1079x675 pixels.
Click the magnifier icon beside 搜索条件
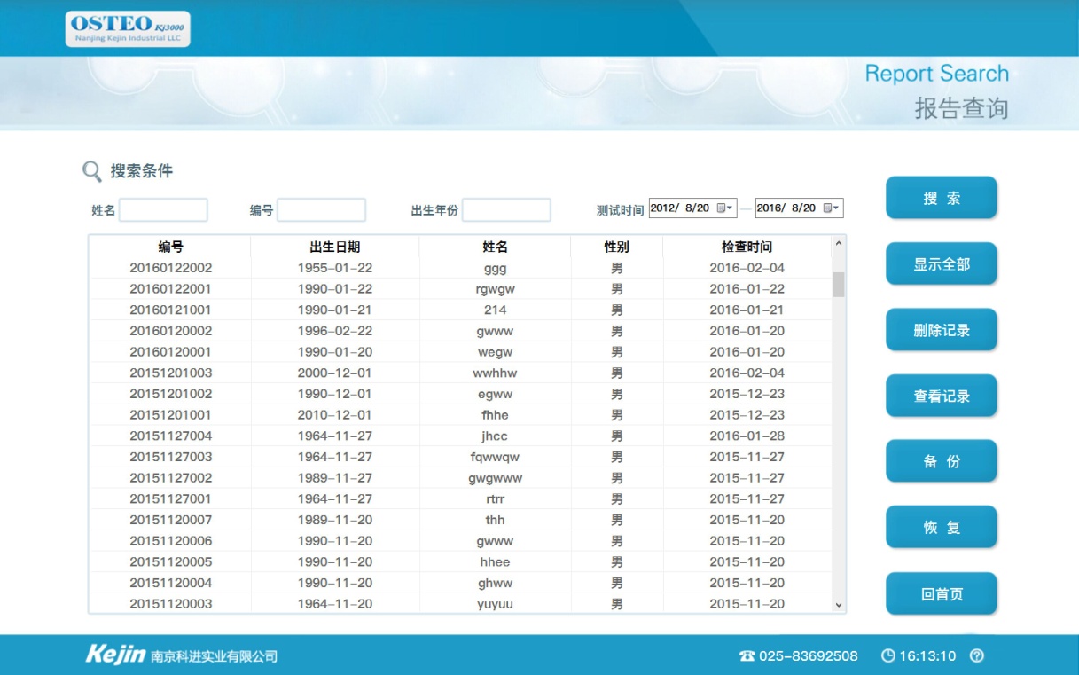tap(91, 171)
